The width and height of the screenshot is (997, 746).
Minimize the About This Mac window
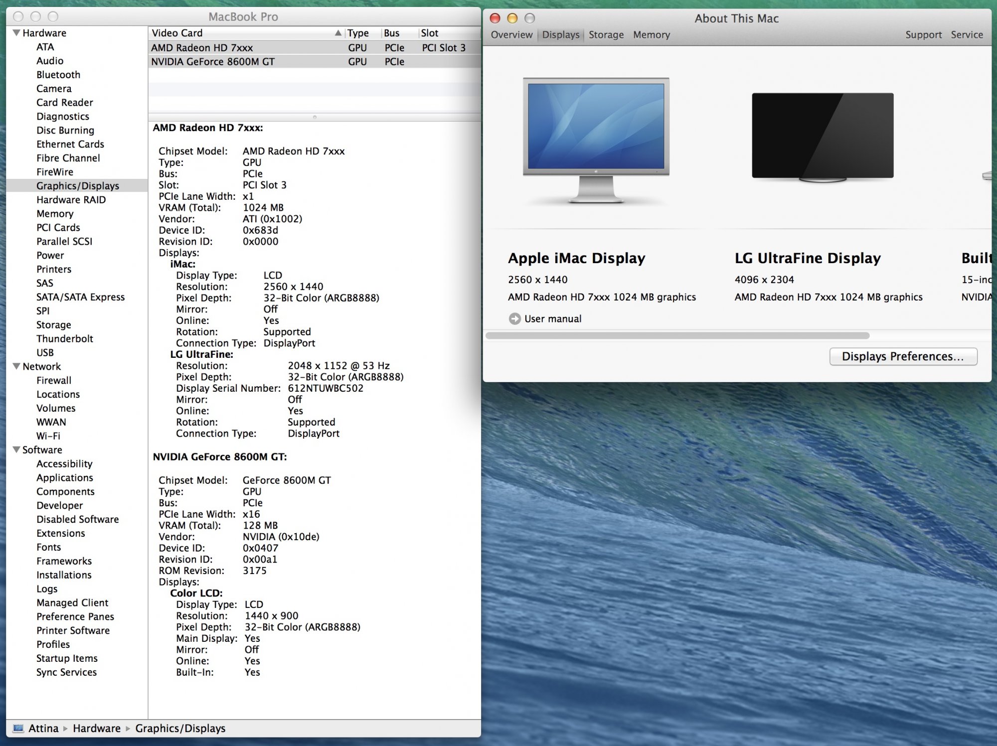pyautogui.click(x=512, y=18)
